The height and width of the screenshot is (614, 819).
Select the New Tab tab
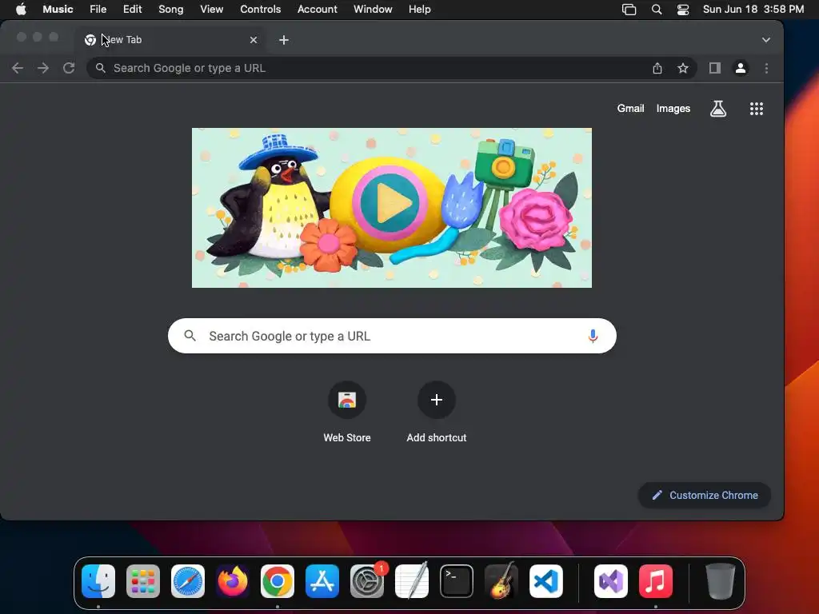170,40
